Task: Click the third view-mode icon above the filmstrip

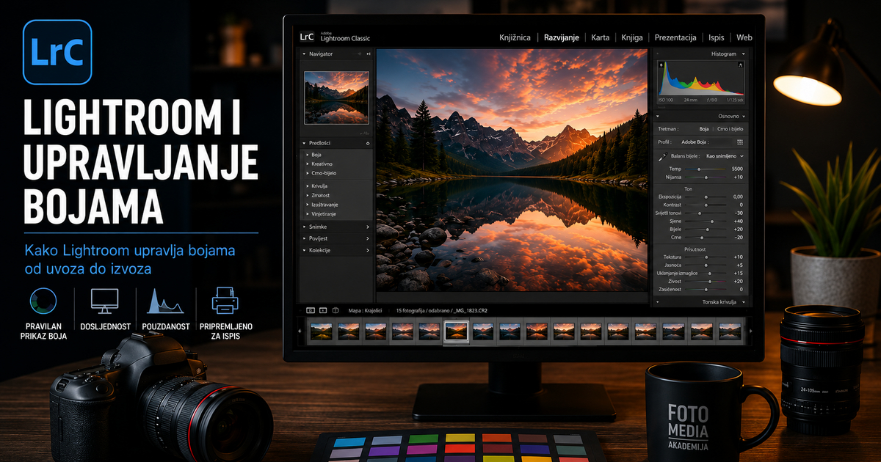Action: pos(335,310)
